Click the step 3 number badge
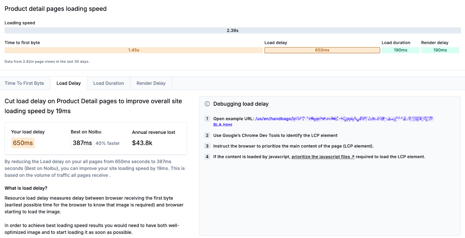 pyautogui.click(x=207, y=146)
